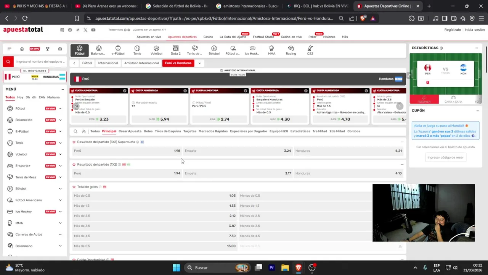Select the Voleibol sport icon in carousel

[x=156, y=50]
